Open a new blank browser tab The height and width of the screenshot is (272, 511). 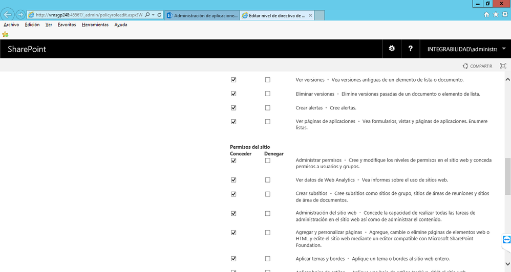coord(320,15)
